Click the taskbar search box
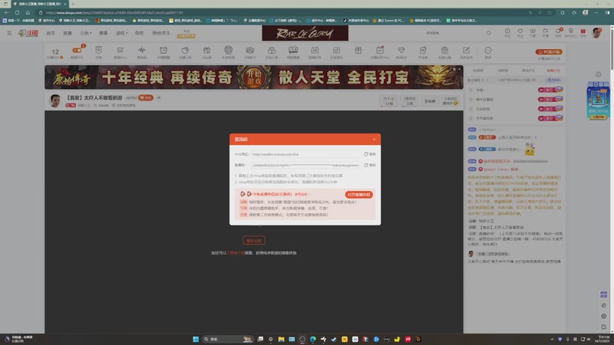The width and height of the screenshot is (614, 345). (x=227, y=339)
